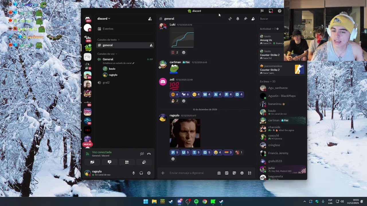Screen dimensions: 367x206
Task: Open the Threads icon in channel header
Action: coord(230,19)
